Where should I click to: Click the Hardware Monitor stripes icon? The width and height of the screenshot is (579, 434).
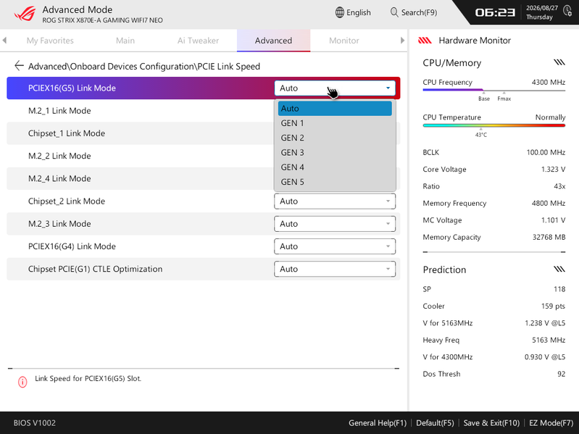pos(425,41)
